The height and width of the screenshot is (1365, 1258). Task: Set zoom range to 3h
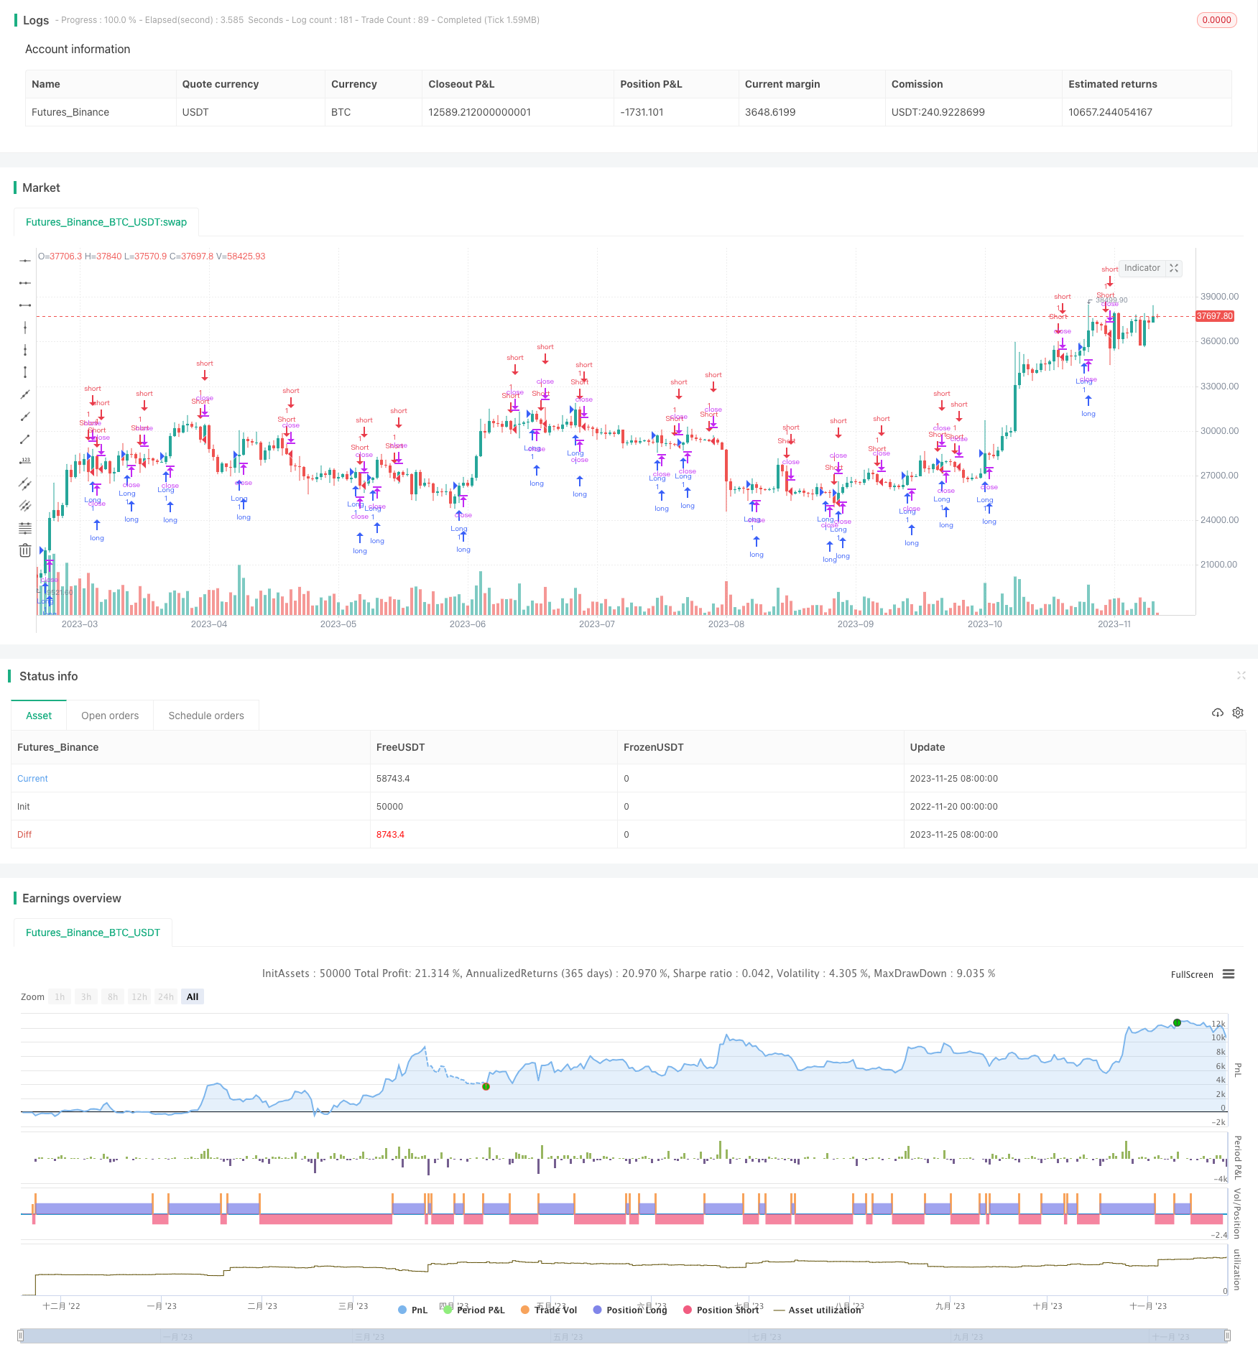tap(86, 996)
